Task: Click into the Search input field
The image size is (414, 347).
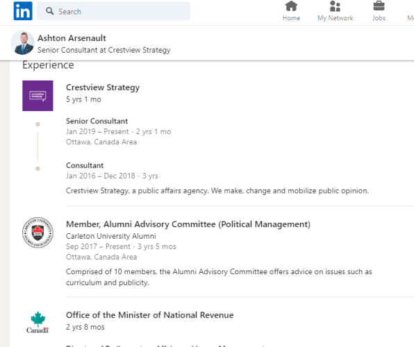Action: point(113,11)
